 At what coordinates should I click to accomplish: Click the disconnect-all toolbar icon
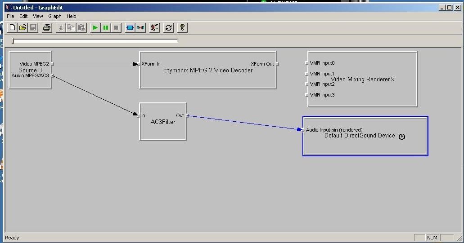tap(154, 28)
